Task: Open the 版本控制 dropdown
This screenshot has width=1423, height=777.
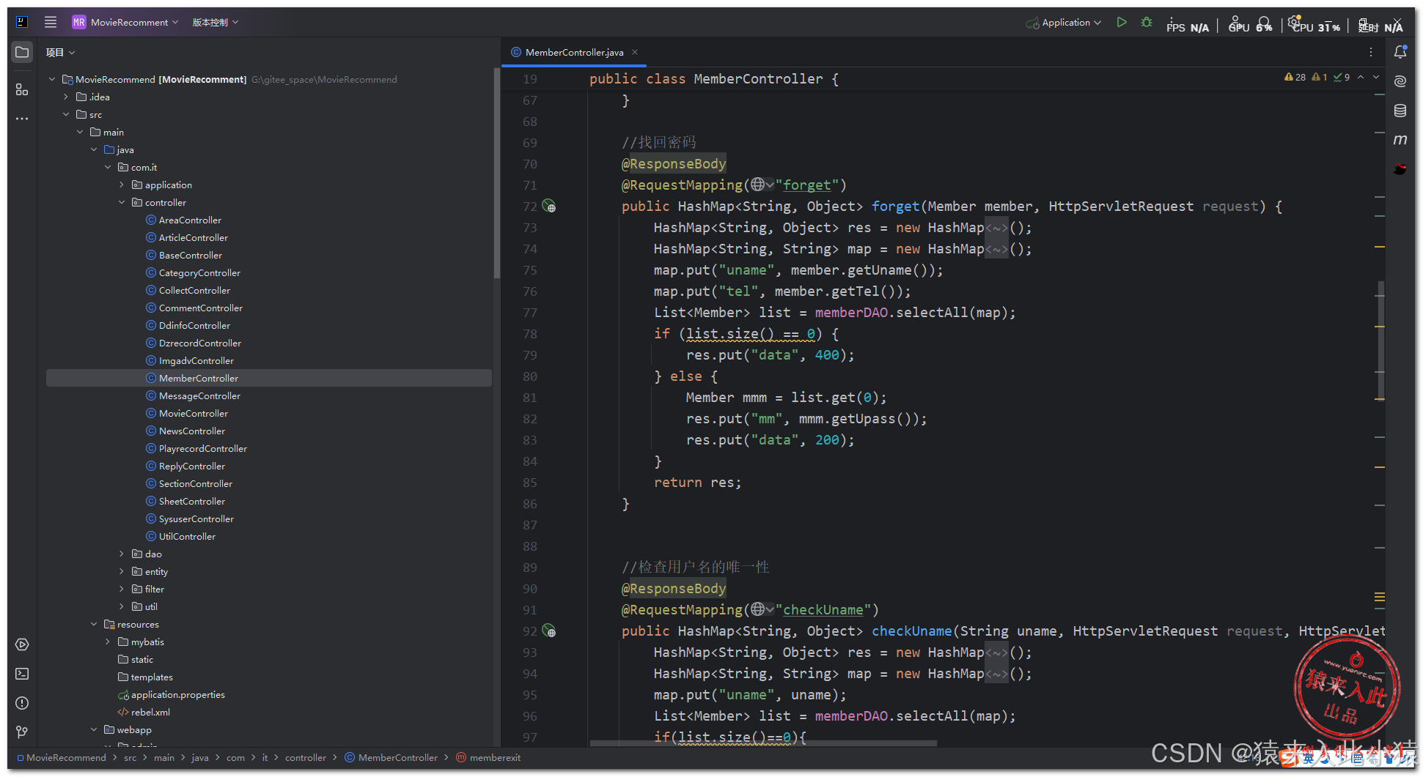Action: click(x=216, y=22)
